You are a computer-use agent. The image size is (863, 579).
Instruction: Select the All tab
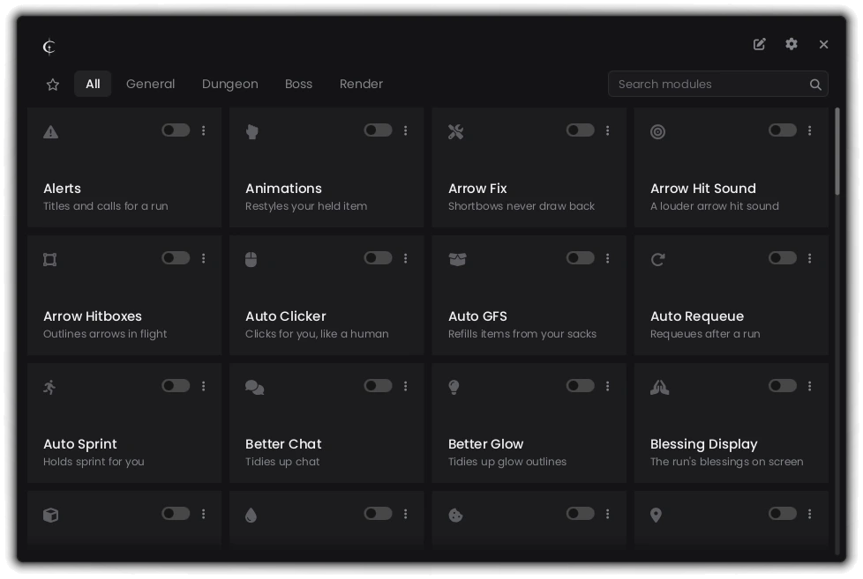[x=93, y=84]
